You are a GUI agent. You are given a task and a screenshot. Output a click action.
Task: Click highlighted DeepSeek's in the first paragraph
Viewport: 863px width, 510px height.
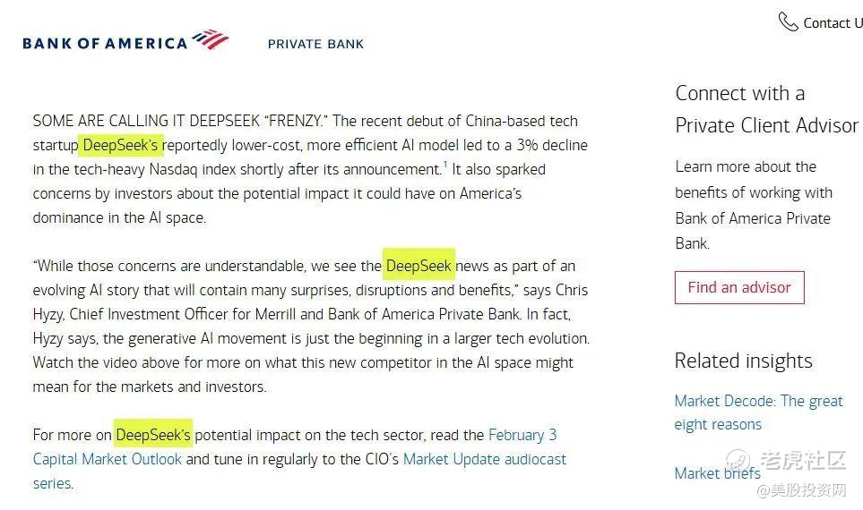pos(121,144)
